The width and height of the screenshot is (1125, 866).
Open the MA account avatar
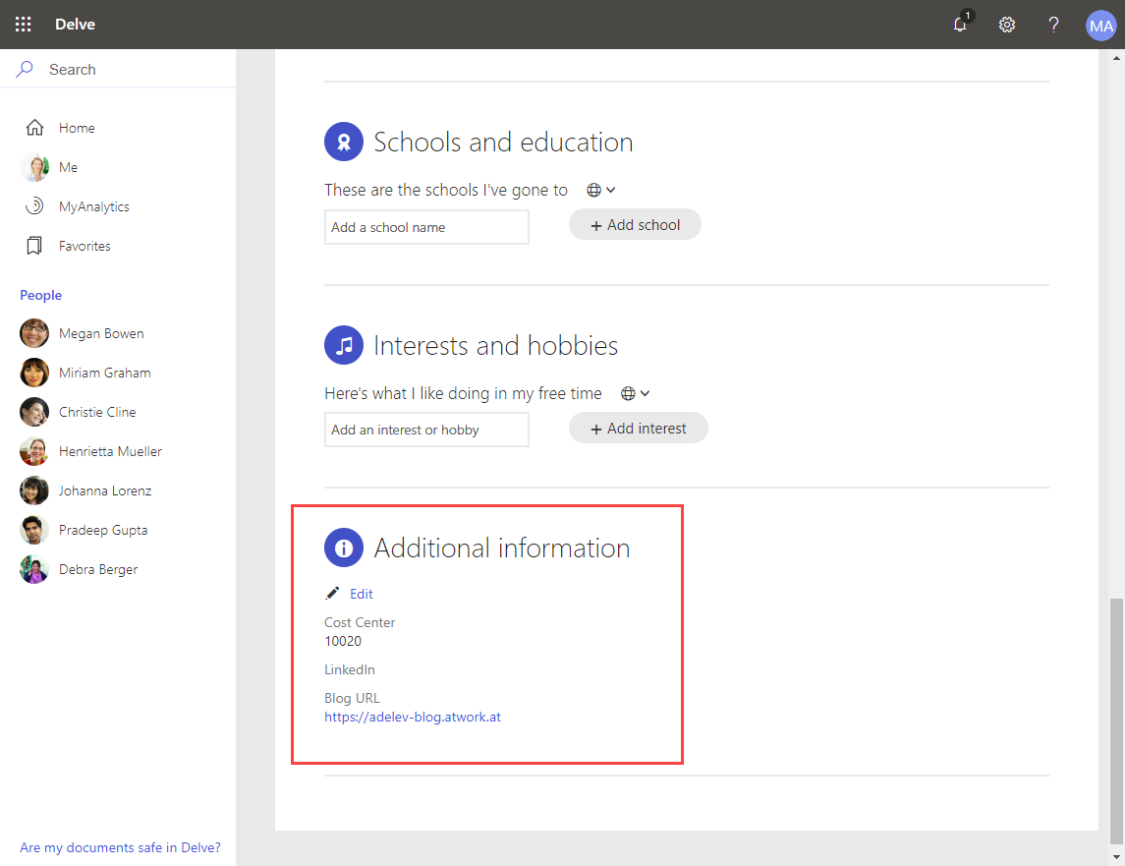click(1100, 25)
